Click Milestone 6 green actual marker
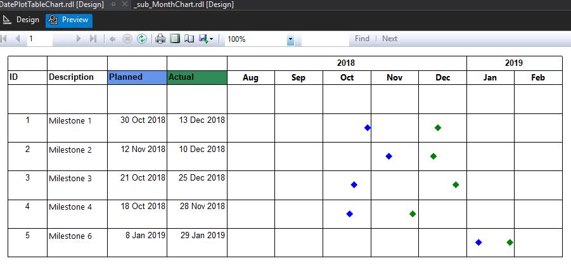571x268 pixels. [x=510, y=243]
